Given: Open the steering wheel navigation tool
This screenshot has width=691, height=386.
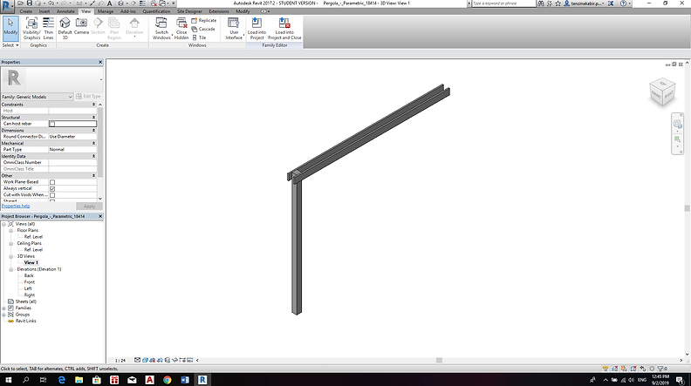Looking at the screenshot, I should point(677,124).
